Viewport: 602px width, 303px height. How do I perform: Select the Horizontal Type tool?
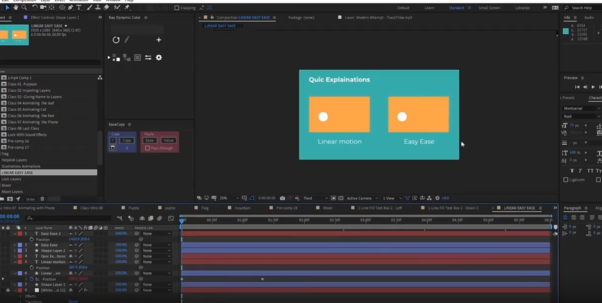click(79, 8)
